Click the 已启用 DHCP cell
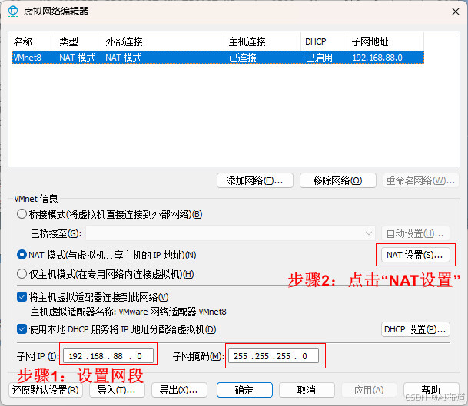 coord(319,58)
